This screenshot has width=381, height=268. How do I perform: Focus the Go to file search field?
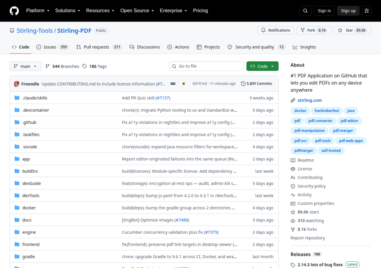click(206, 66)
